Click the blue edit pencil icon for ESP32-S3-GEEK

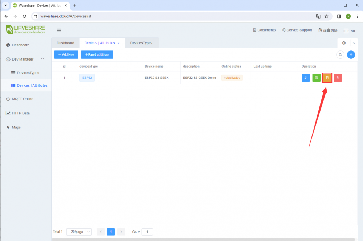[x=306, y=78]
